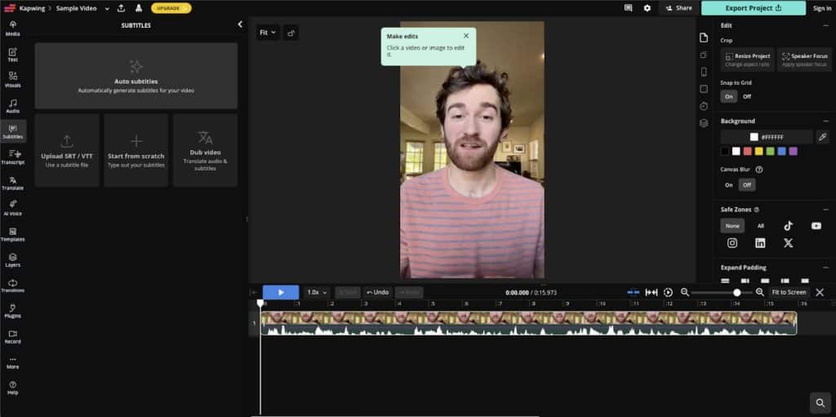This screenshot has height=417, width=836.
Task: Click the rocket icon in the top bar
Action: [139, 8]
